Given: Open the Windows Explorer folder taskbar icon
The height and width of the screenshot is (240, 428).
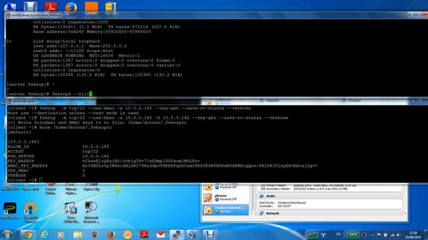Looking at the screenshot, I should 78,235.
